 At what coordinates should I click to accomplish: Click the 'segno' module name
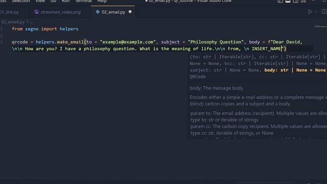[32, 29]
